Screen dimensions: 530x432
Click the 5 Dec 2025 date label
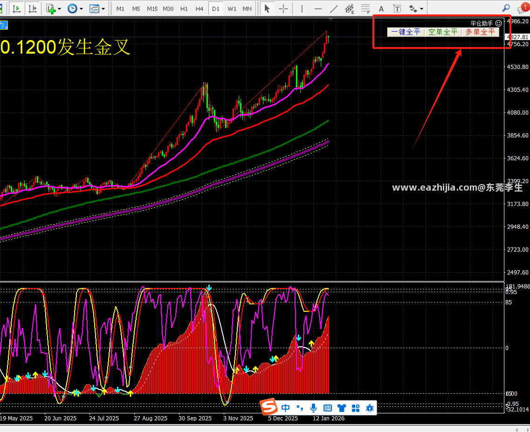(x=283, y=418)
